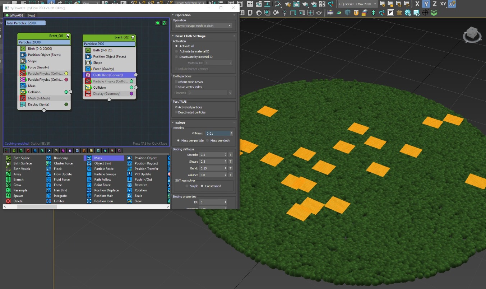The image size is (486, 289).
Task: Select the orange category tab in operator depot
Action: (x=84, y=151)
